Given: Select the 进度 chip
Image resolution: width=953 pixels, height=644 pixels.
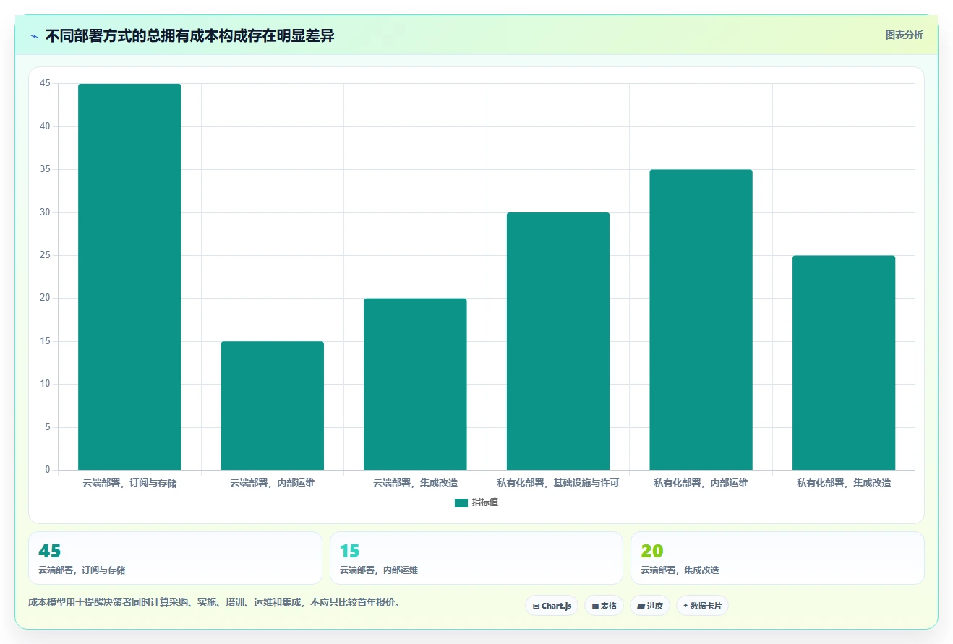Looking at the screenshot, I should 650,606.
